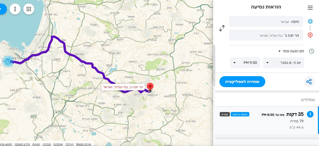
Task: Click the blue origin marker on the map
Action: pyautogui.click(x=8, y=61)
